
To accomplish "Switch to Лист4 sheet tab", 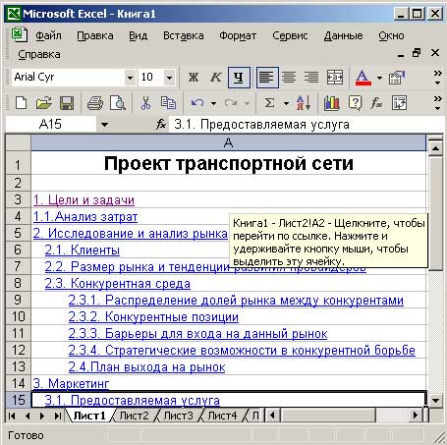I will [222, 416].
